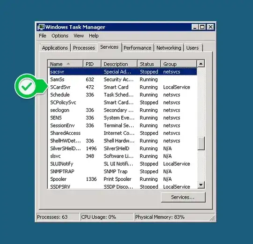Select the slsvc service row
Viewport: 253px width, 244px height.
pos(123,156)
